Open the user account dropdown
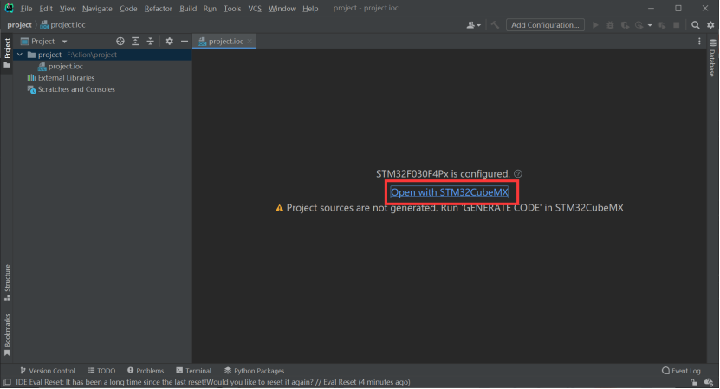Screen dimensions: 720x389 click(473, 25)
